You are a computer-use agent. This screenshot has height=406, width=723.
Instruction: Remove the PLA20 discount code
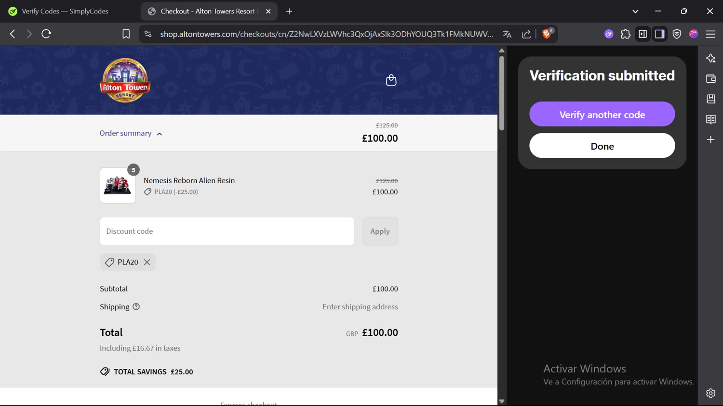[147, 262]
